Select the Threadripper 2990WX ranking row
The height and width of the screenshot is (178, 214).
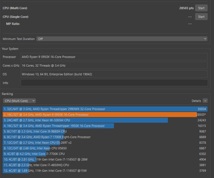(105, 109)
